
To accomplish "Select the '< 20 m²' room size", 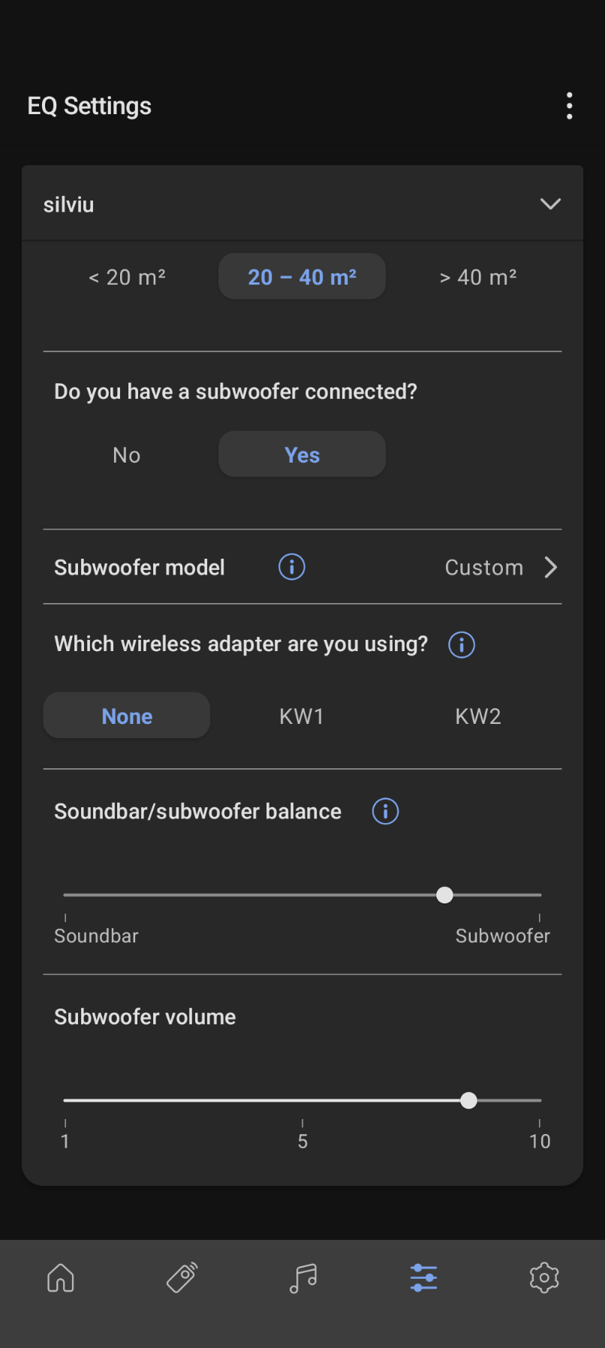I will (x=127, y=277).
